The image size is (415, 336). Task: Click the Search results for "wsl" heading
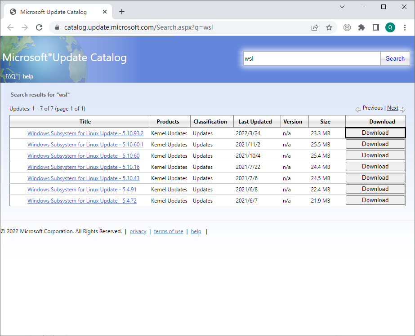tap(40, 95)
